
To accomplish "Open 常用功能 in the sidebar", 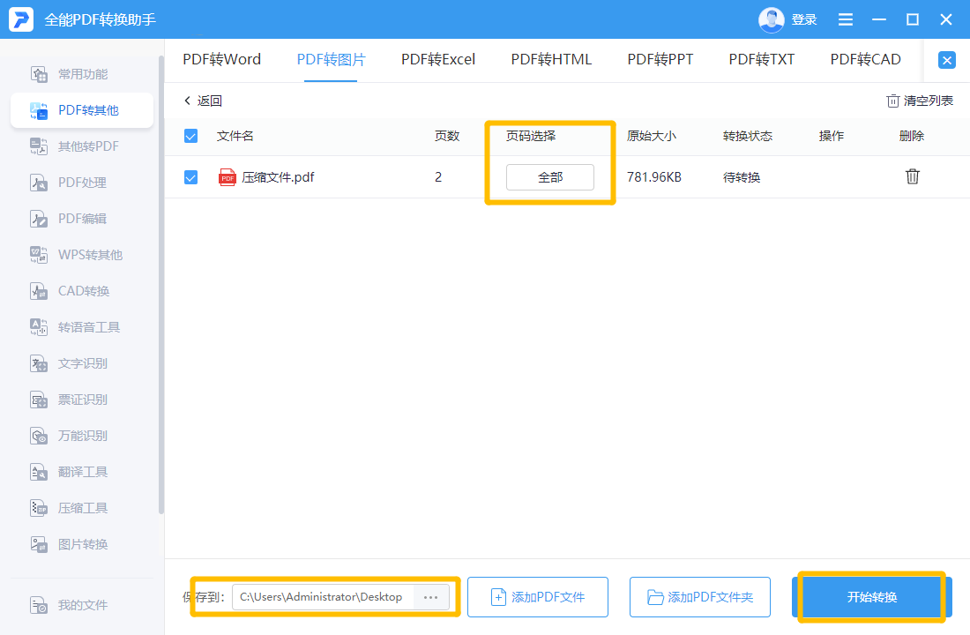I will [x=82, y=74].
